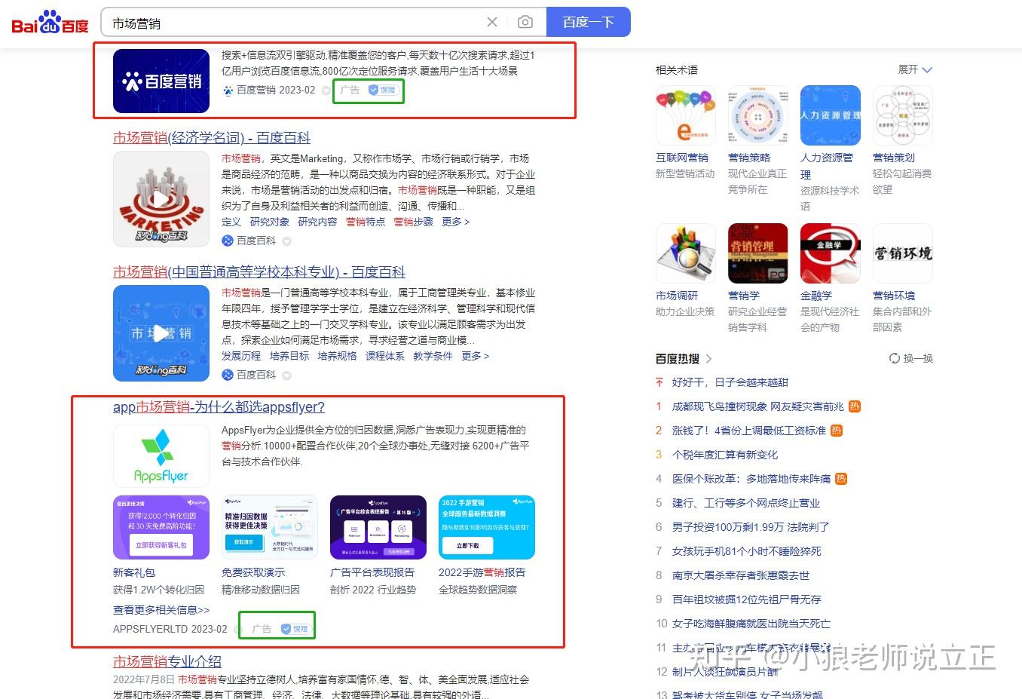Screen dimensions: 1022x699
Task: Click the AppsFlyer logo thumbnail
Action: [161, 455]
